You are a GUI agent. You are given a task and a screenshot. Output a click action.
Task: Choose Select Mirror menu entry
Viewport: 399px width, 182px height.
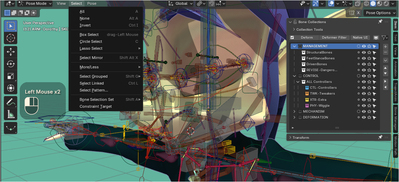pos(106,58)
